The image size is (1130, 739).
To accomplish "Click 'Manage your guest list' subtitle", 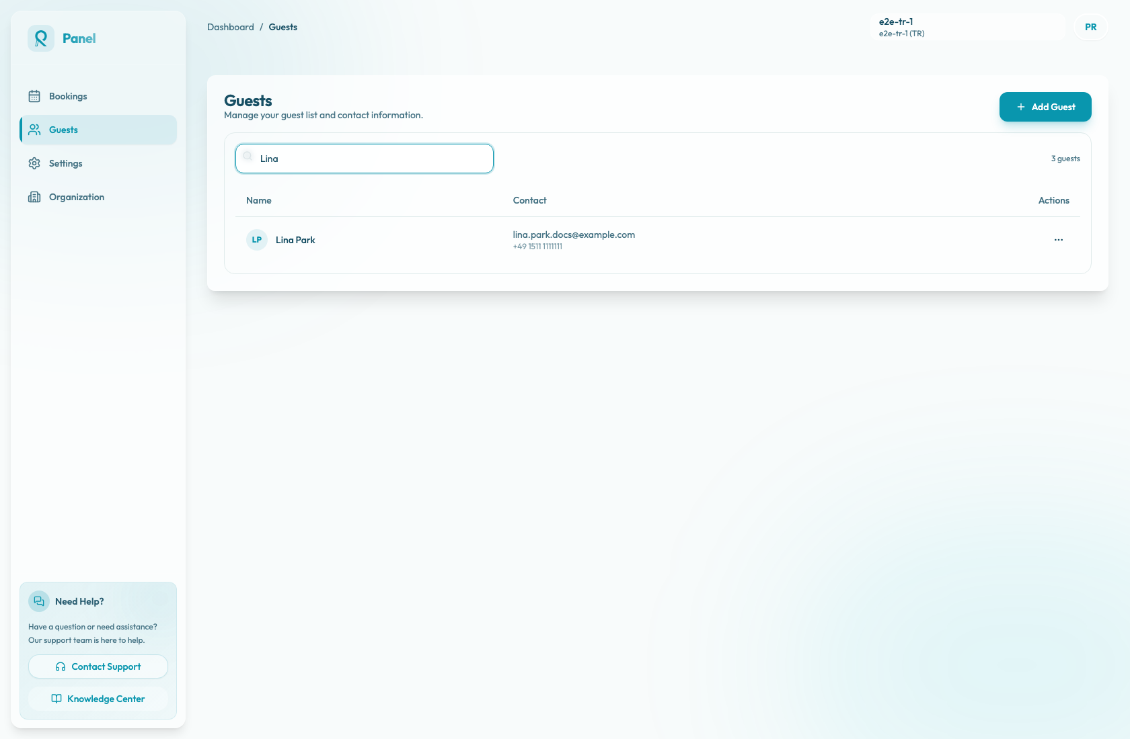I will (x=324, y=115).
